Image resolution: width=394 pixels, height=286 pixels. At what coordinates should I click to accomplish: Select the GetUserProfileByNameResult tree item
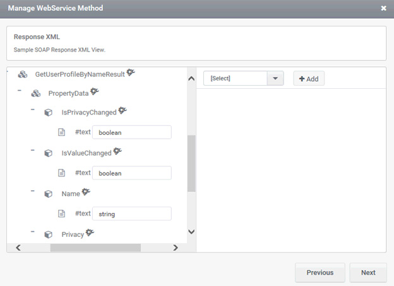tap(80, 74)
